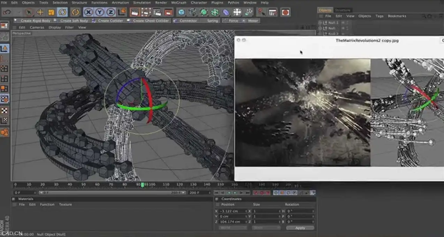Click the red question-mark cursor icon
Image resolution: width=444 pixels, height=237 pixels.
261,12
